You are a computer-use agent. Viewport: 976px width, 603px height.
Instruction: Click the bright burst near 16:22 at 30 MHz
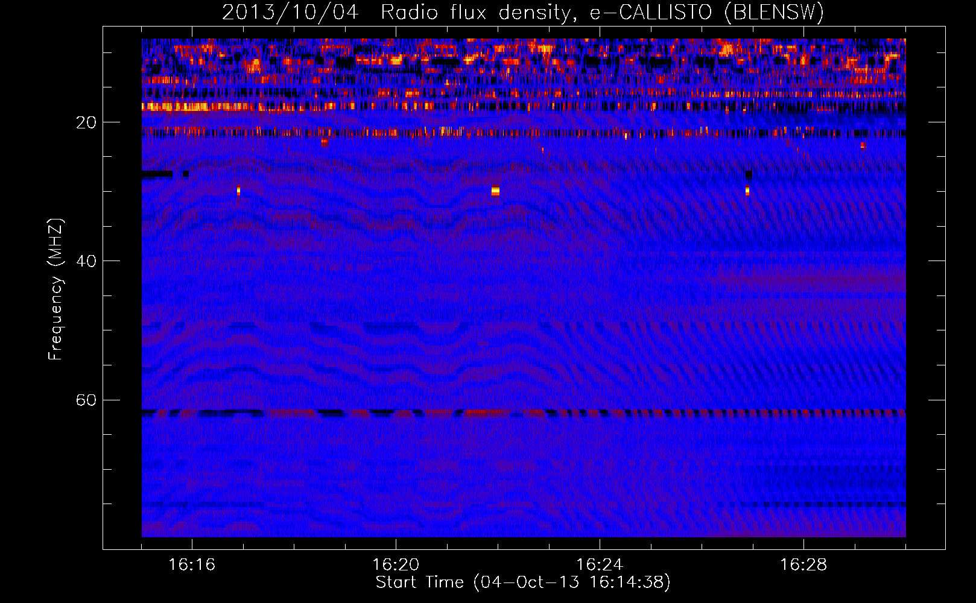(x=495, y=191)
